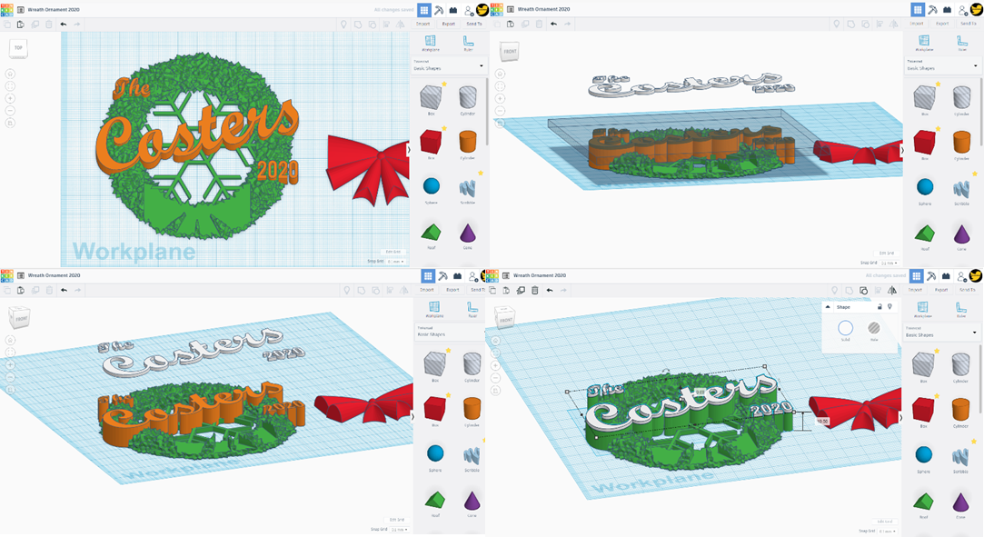Click the Zoom out button in top-left view
The image size is (984, 537).
[10, 111]
